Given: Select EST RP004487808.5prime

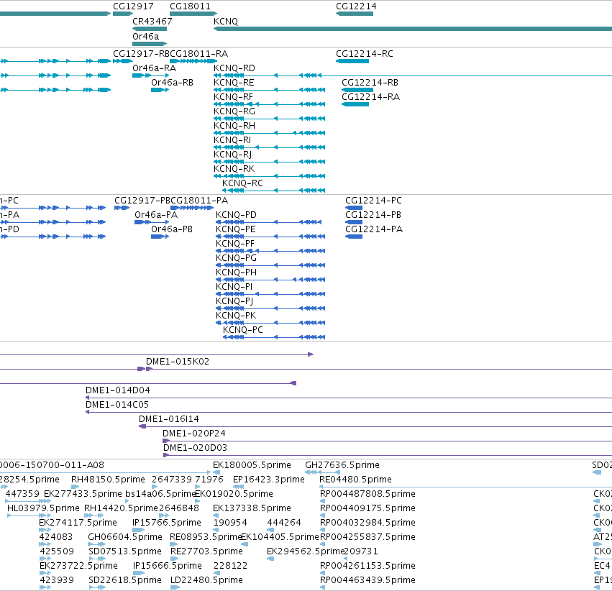Looking at the screenshot, I should (x=367, y=494).
